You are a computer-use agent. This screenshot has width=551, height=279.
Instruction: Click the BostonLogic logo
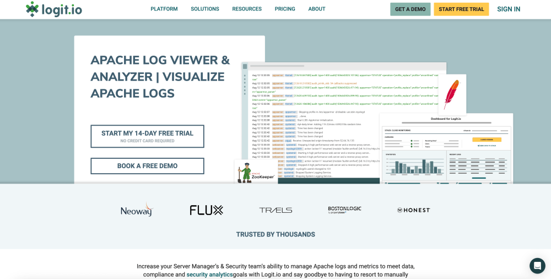click(x=344, y=210)
